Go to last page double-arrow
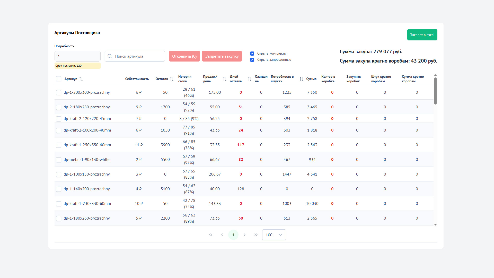The image size is (494, 278). click(x=256, y=235)
